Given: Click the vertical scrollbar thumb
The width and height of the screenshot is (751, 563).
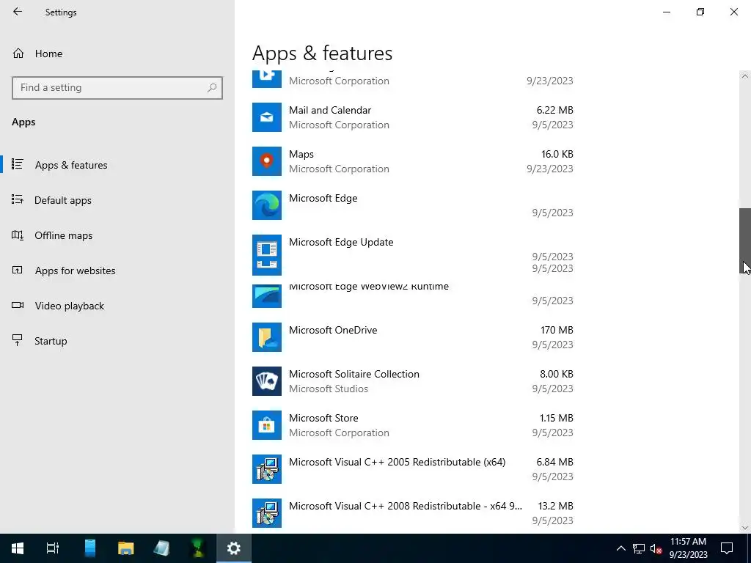Looking at the screenshot, I should (745, 240).
